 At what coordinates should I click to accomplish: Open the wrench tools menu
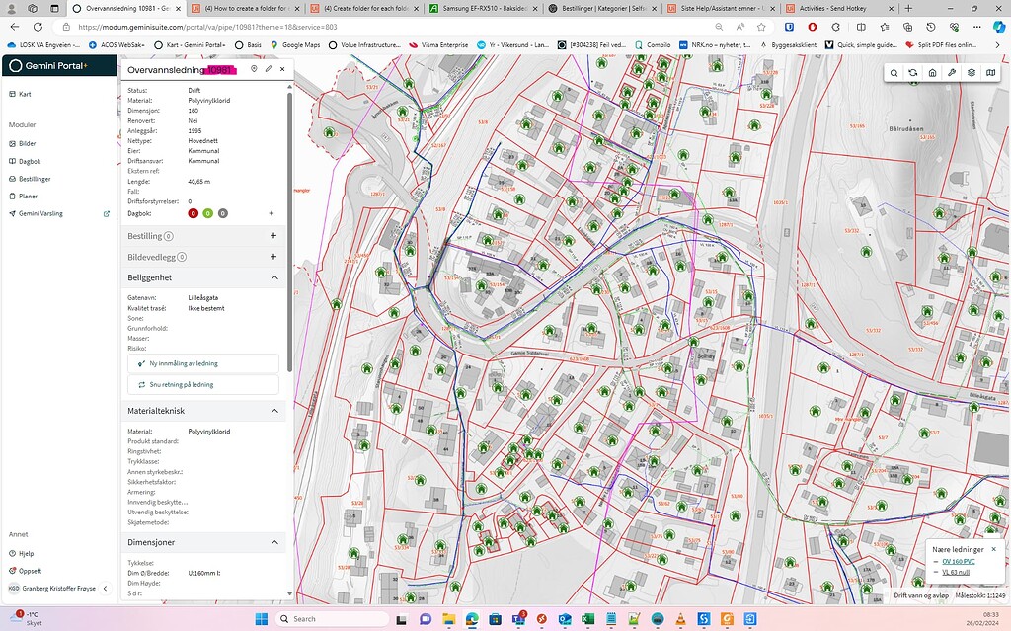952,73
